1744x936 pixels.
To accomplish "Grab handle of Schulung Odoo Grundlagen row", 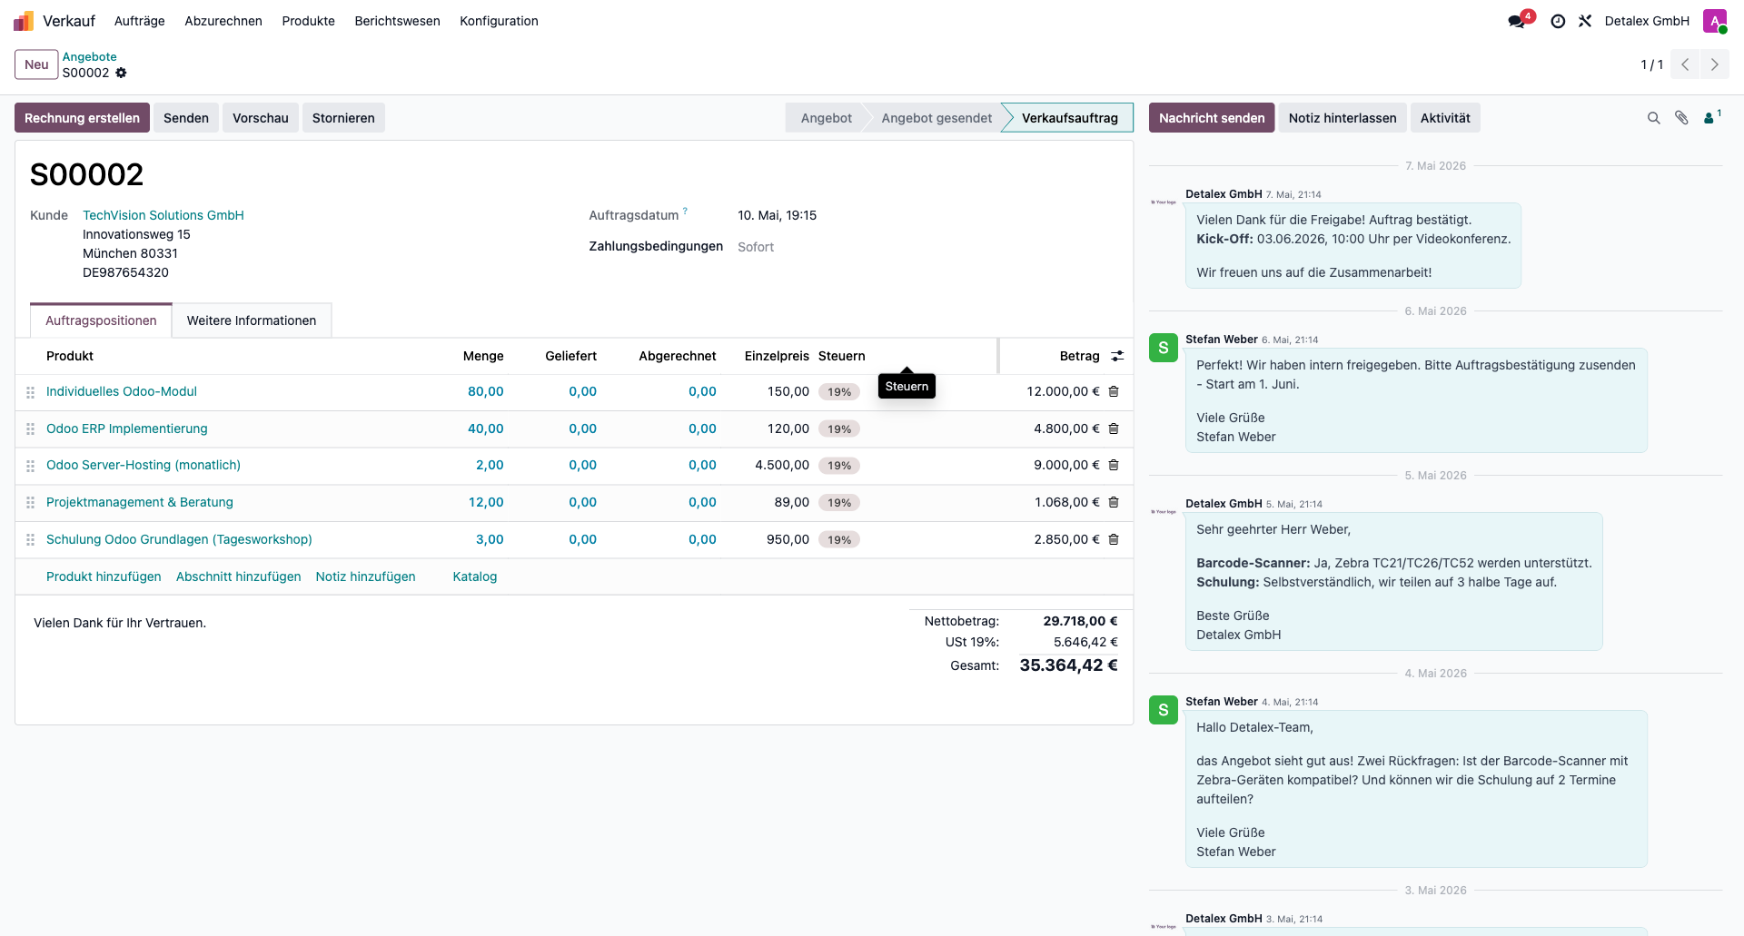I will 30,539.
